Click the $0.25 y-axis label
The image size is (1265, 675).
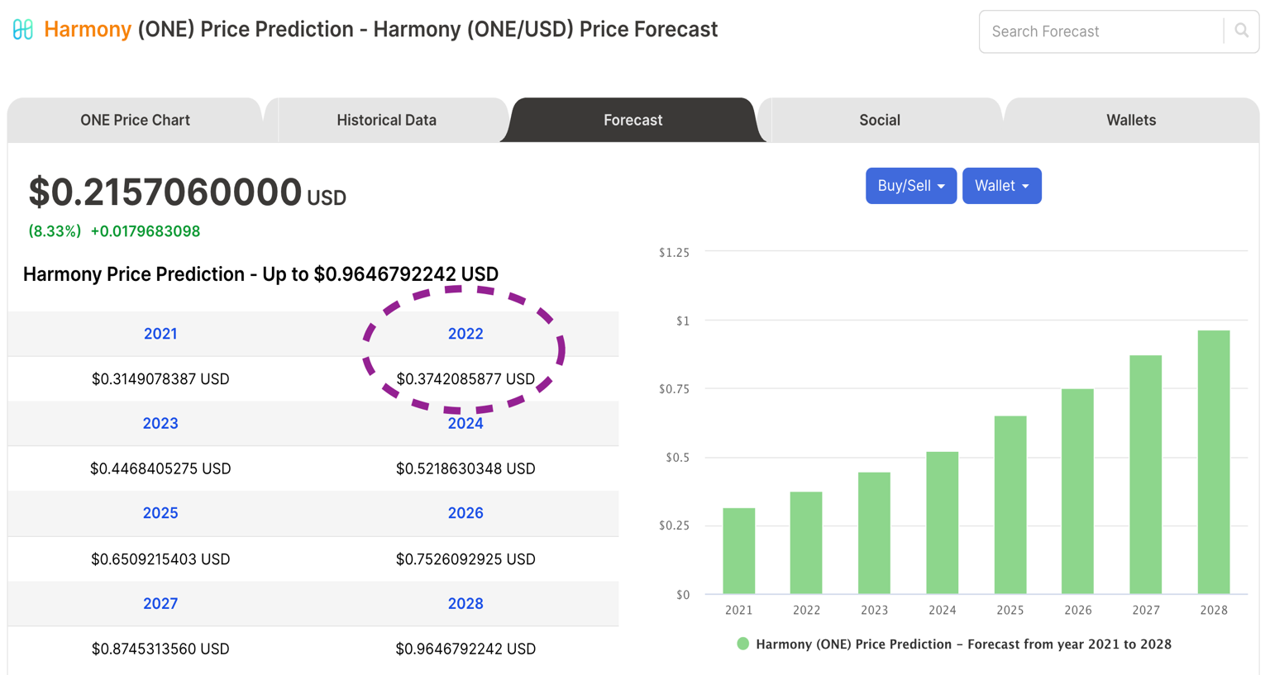point(674,525)
